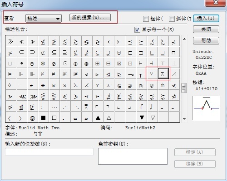This screenshot has width=227, height=181.
Task: Select the squared dot (⊡) symbol
Action: coord(130,63)
